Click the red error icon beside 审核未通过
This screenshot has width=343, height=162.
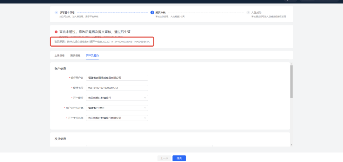click(x=56, y=32)
